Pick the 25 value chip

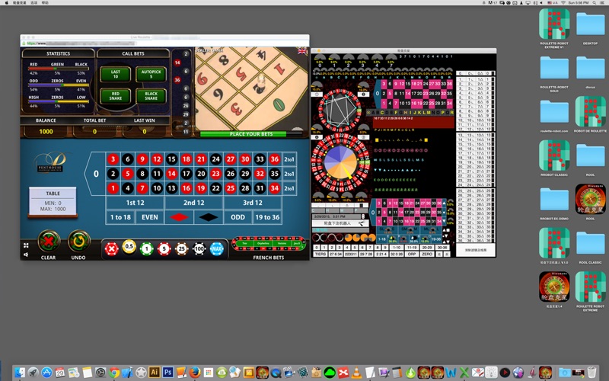click(181, 248)
